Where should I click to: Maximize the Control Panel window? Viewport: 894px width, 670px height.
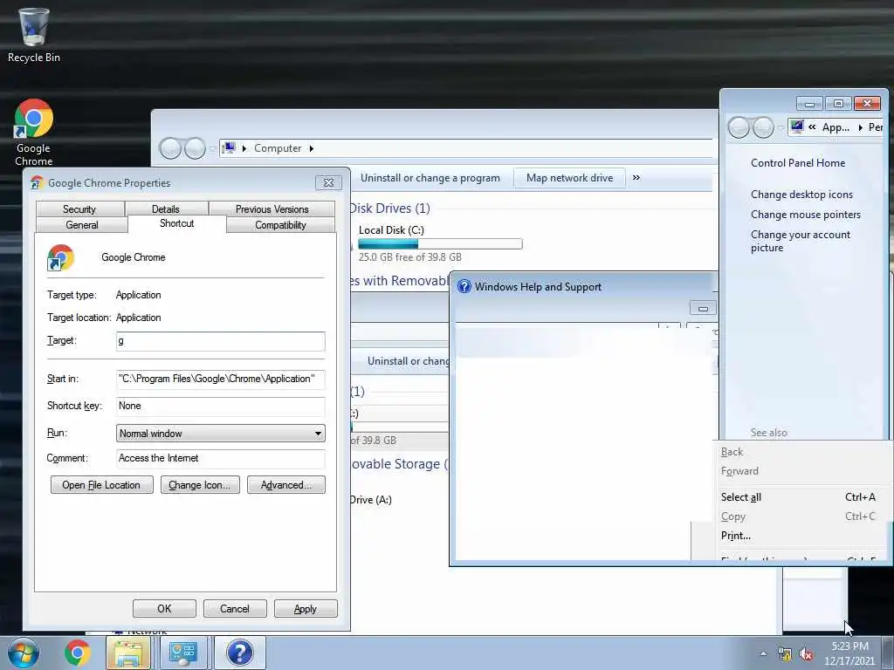coord(838,104)
